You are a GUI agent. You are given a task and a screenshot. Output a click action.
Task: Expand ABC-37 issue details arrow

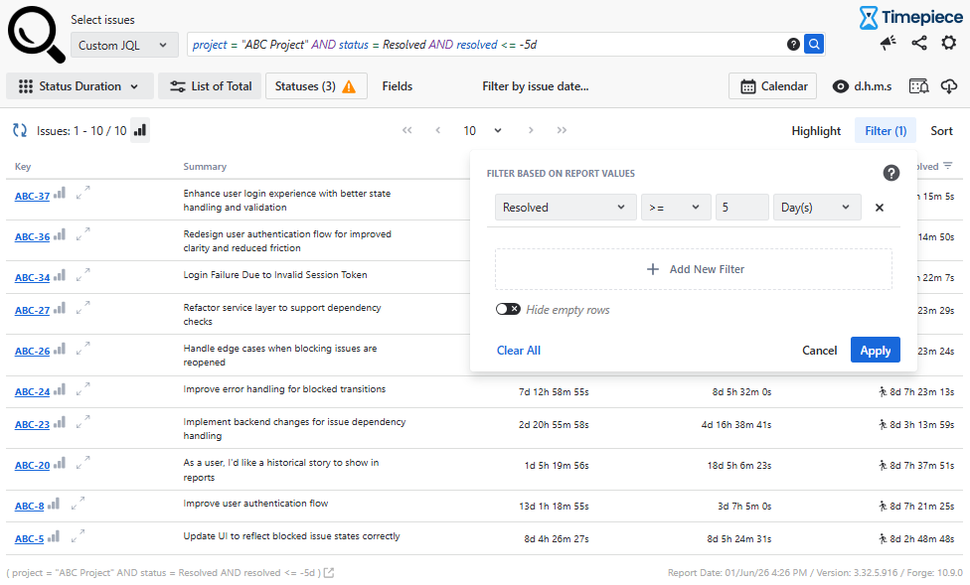click(x=82, y=193)
